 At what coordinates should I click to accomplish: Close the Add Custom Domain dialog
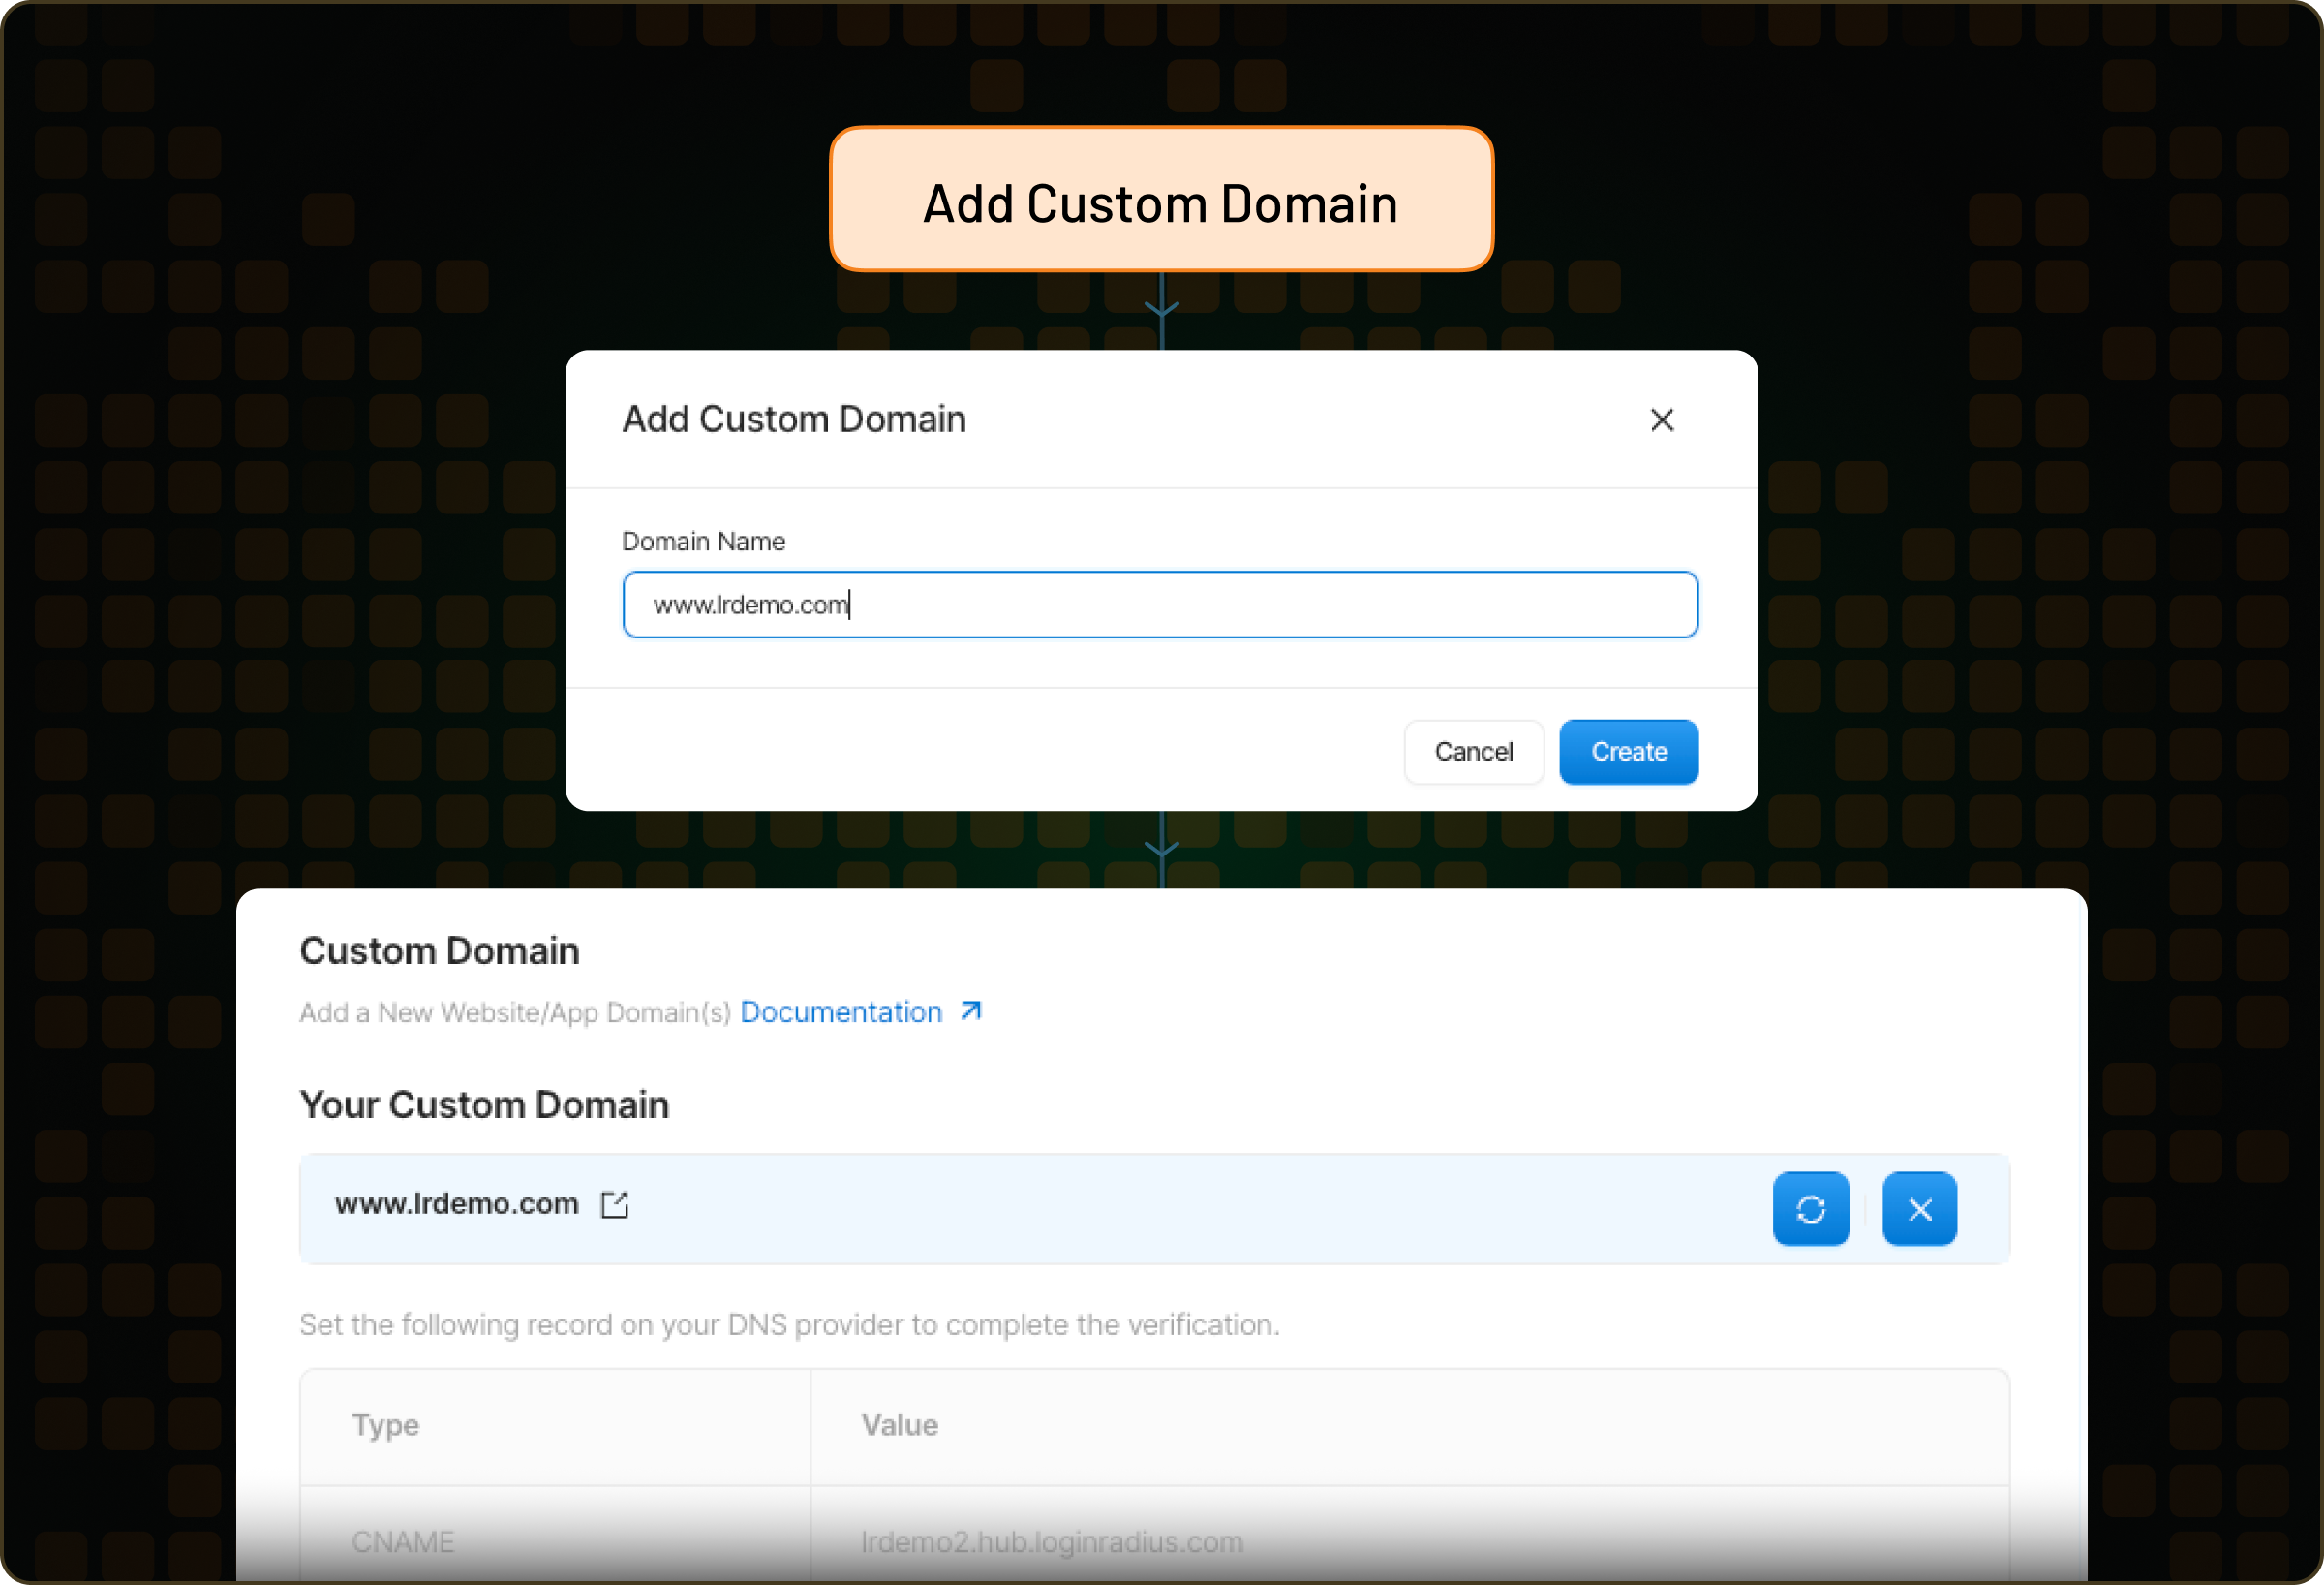coord(1661,420)
